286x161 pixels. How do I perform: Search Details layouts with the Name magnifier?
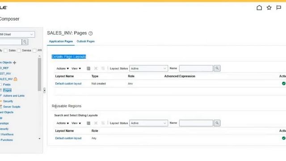(217, 68)
